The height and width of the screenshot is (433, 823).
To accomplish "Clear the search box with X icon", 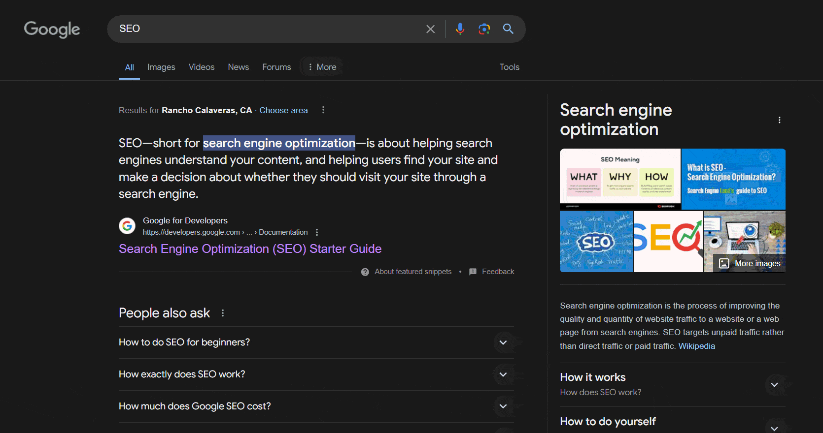I will click(430, 29).
